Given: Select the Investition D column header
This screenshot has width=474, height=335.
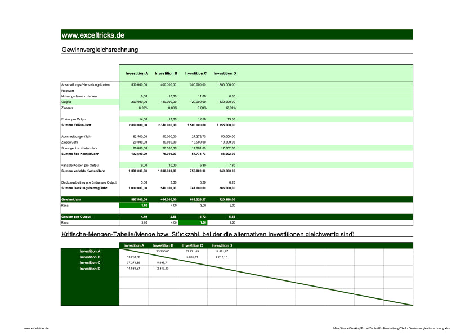Looking at the screenshot, I should click(225, 73).
